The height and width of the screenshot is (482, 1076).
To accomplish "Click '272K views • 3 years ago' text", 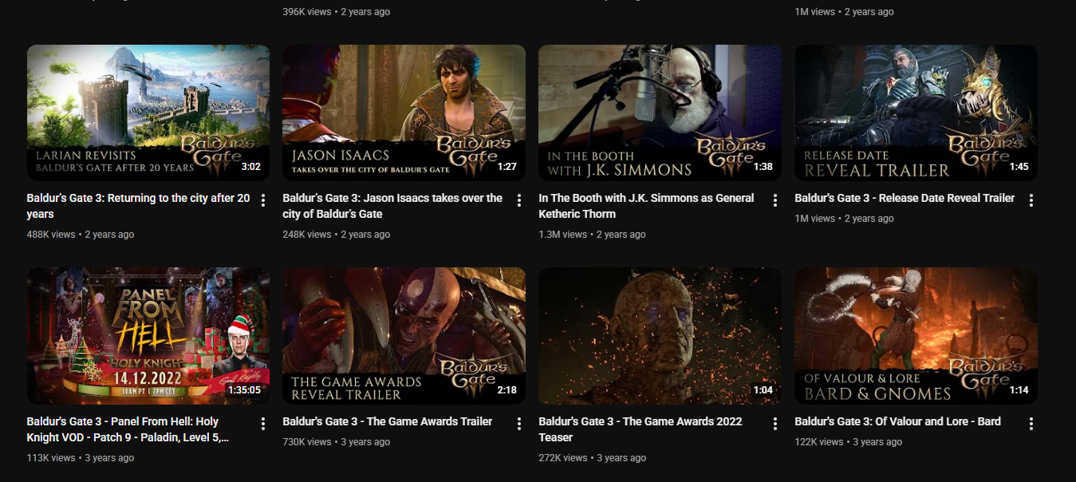I will 593,458.
